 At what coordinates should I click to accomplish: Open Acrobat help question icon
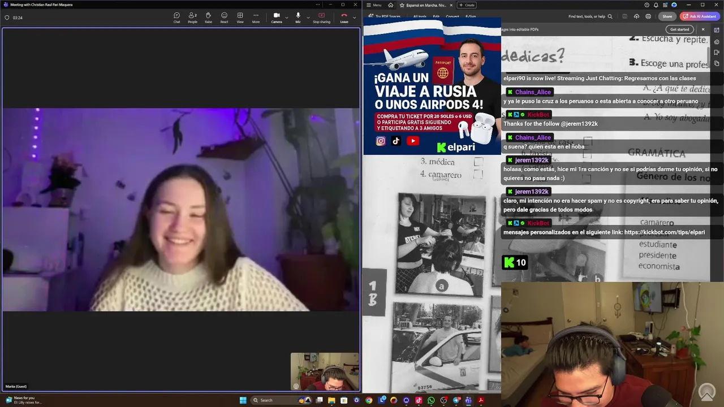pos(647,5)
